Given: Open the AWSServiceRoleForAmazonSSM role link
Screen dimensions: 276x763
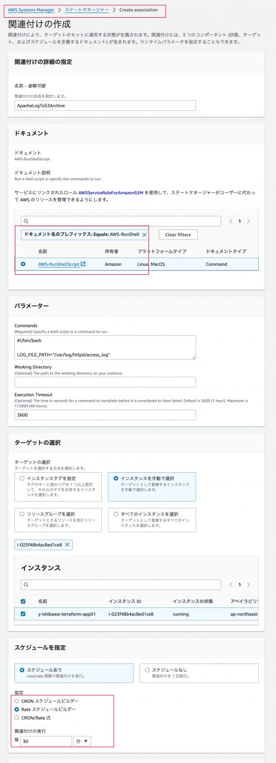Looking at the screenshot, I should [111, 193].
